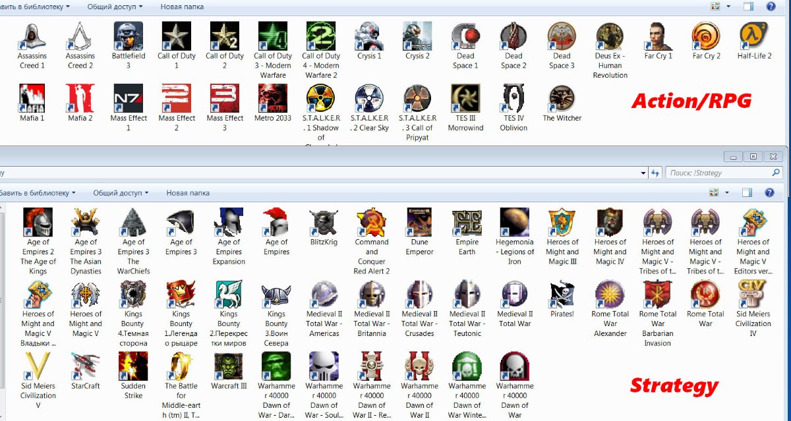Click Новая папка in the upper window

[182, 7]
